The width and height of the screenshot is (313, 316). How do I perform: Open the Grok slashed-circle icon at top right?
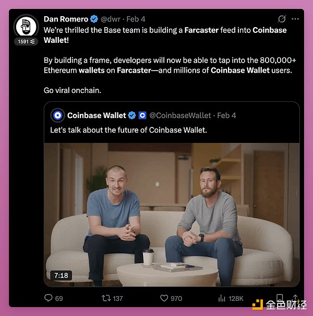[x=282, y=19]
